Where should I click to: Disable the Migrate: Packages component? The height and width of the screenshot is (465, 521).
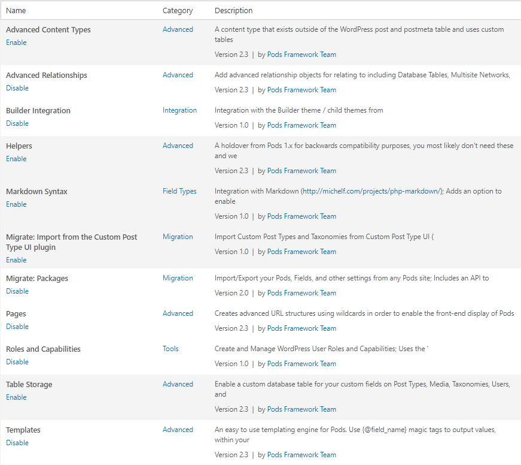click(x=17, y=291)
